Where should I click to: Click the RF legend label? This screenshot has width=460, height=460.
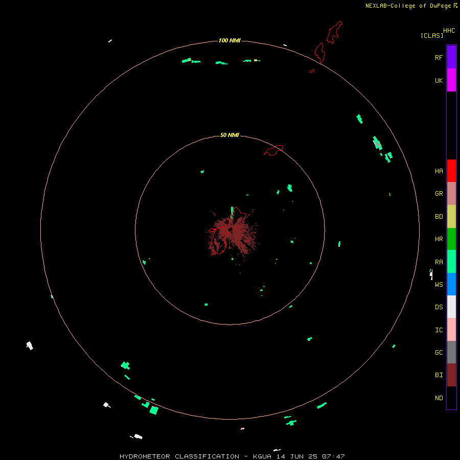(x=439, y=57)
